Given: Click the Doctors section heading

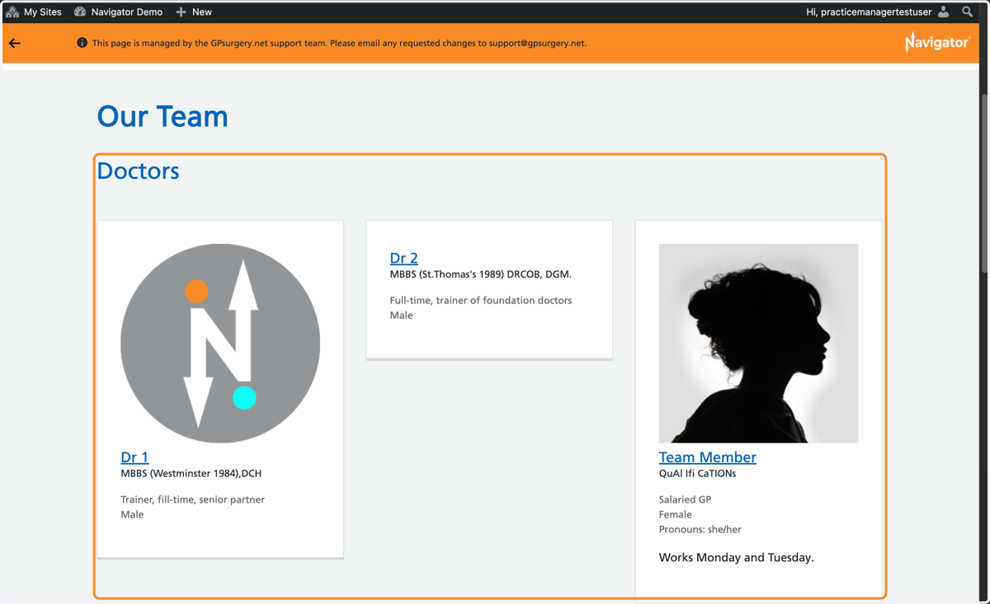Looking at the screenshot, I should [x=138, y=171].
